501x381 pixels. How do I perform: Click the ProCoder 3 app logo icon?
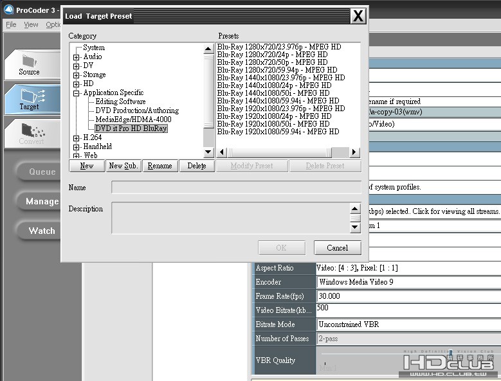click(9, 10)
